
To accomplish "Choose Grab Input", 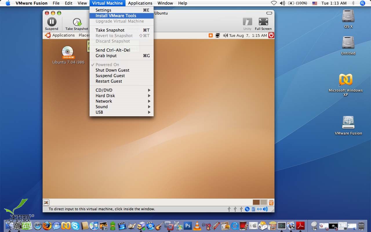I will 121,56.
